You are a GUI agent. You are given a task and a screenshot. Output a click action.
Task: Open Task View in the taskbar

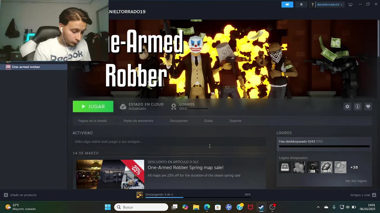point(175,207)
